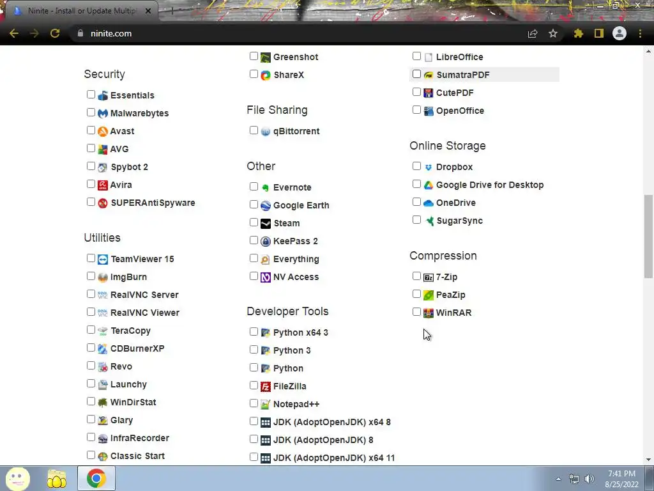Click the CDBurnerXP icon
This screenshot has width=654, height=491.
coord(103,348)
